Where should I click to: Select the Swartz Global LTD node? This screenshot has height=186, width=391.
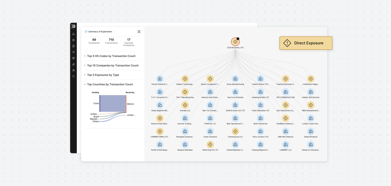click(x=260, y=79)
